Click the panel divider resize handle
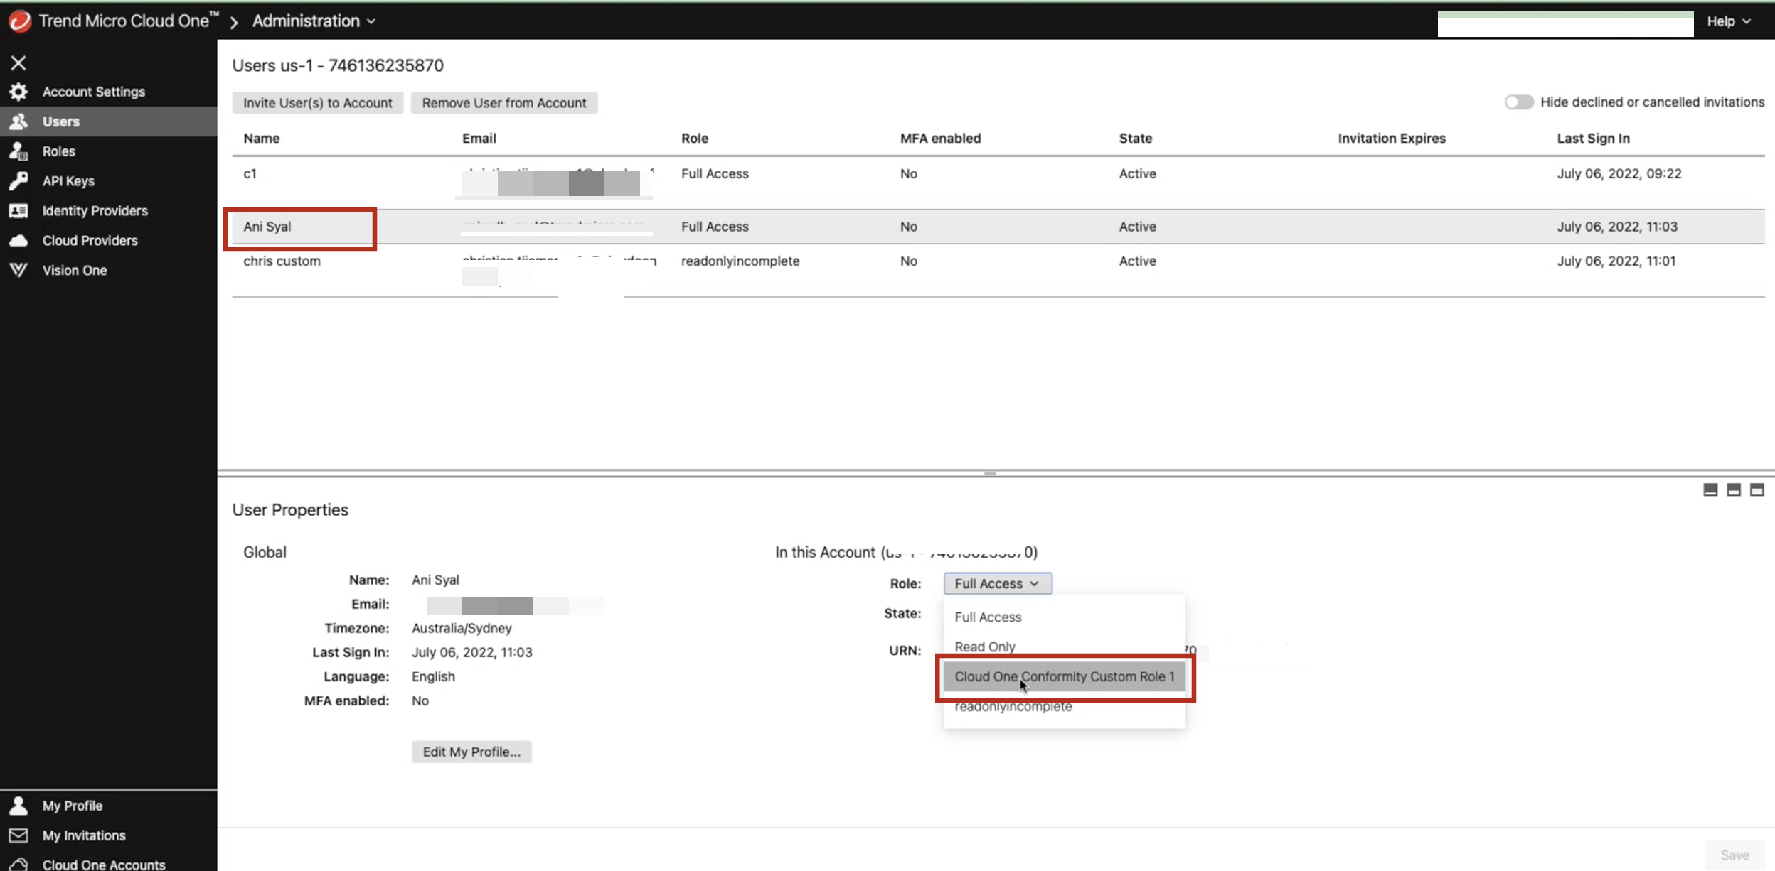 [x=990, y=473]
